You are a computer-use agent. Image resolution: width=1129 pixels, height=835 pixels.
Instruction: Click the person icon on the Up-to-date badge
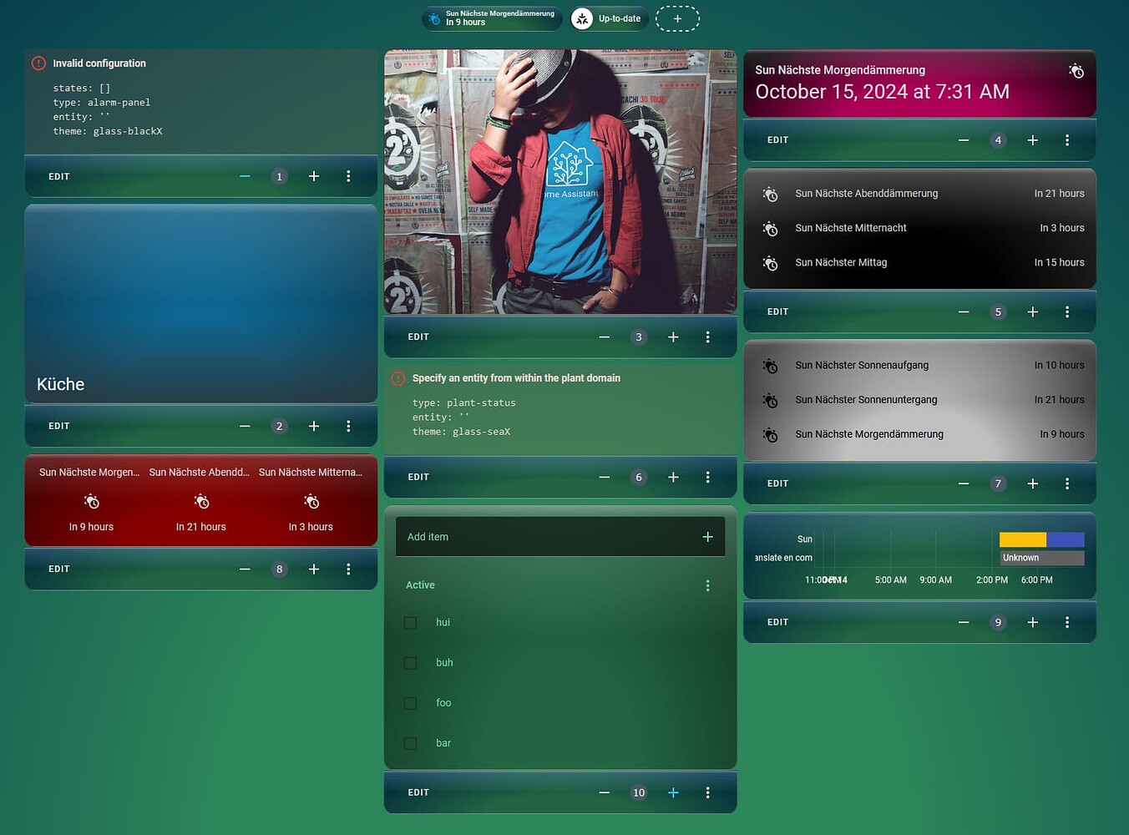pyautogui.click(x=582, y=18)
